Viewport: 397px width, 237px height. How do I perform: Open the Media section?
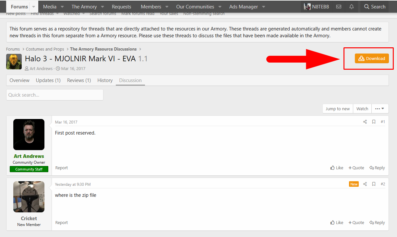(50, 6)
